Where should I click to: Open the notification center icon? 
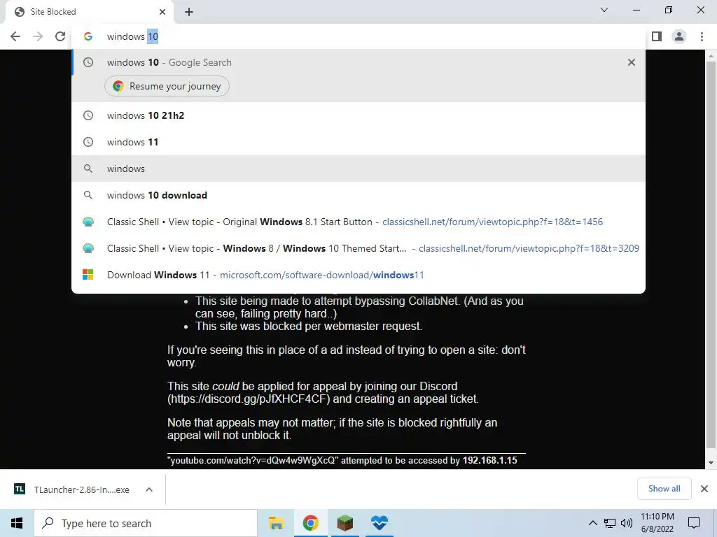pyautogui.click(x=694, y=523)
